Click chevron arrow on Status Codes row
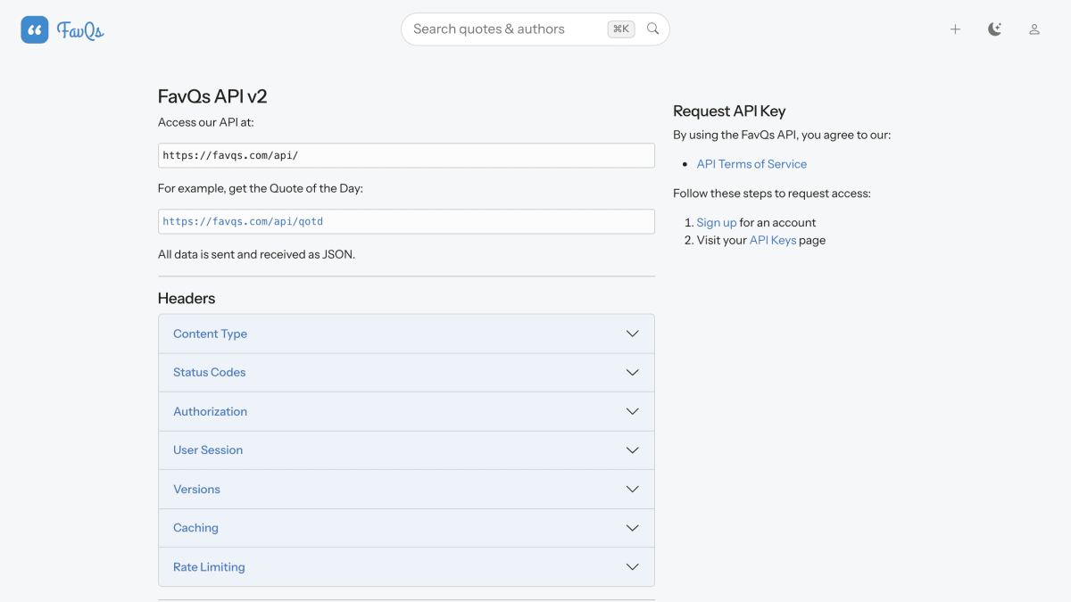 633,373
